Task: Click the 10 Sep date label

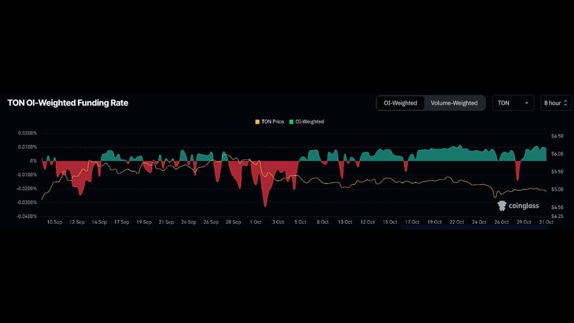Action: point(55,222)
